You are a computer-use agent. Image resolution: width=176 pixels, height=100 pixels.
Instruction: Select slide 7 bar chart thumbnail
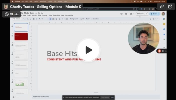[x=21, y=83]
